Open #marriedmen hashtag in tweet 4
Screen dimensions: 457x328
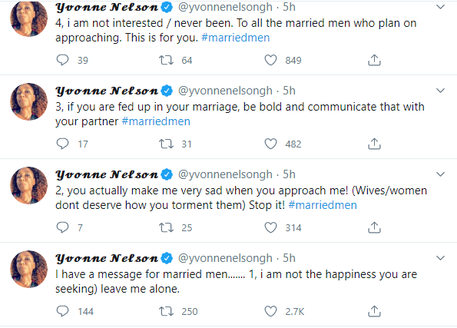236,38
